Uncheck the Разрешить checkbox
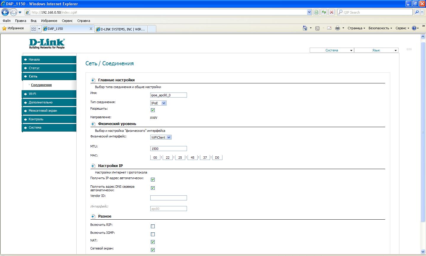426x256 pixels. (153, 110)
